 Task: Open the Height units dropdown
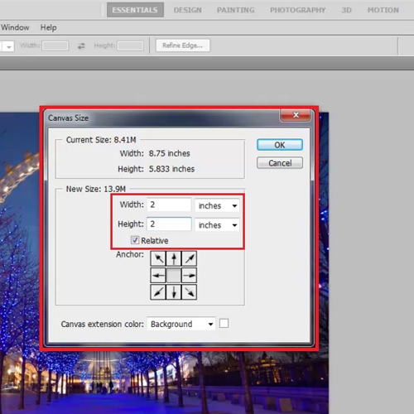217,225
